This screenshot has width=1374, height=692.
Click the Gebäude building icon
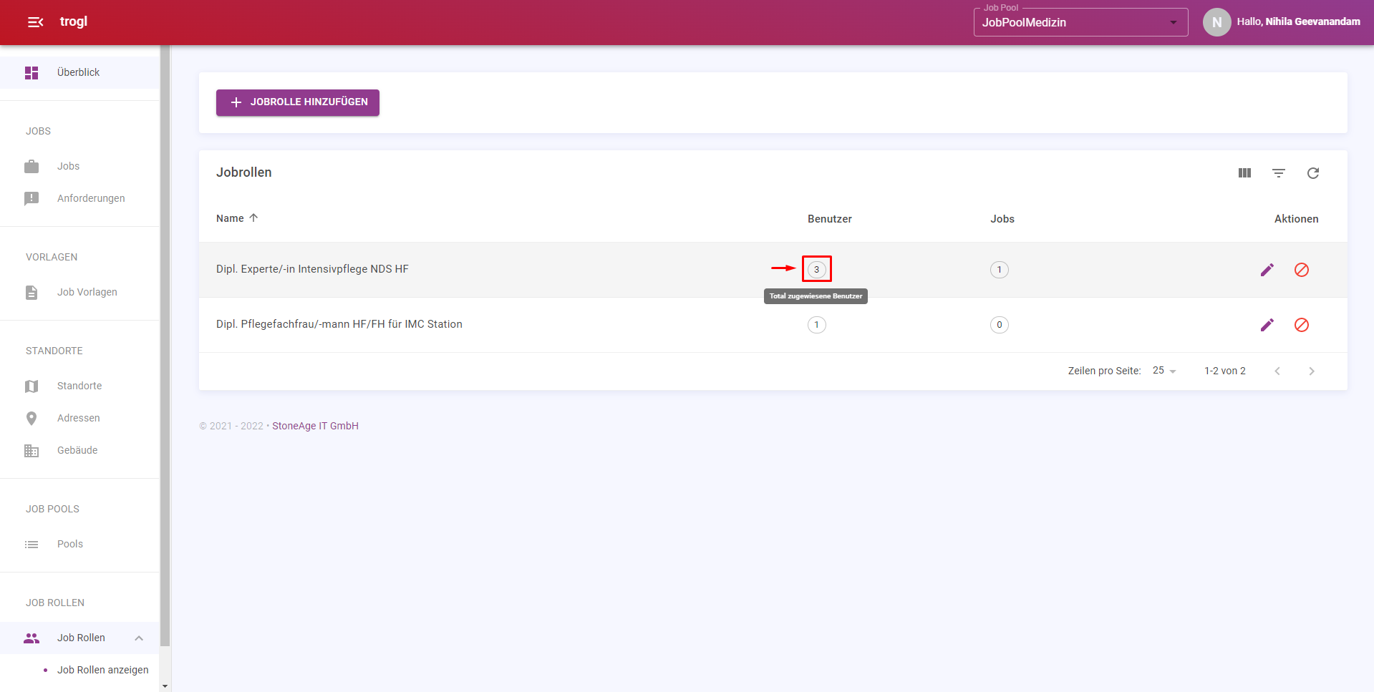click(x=32, y=450)
